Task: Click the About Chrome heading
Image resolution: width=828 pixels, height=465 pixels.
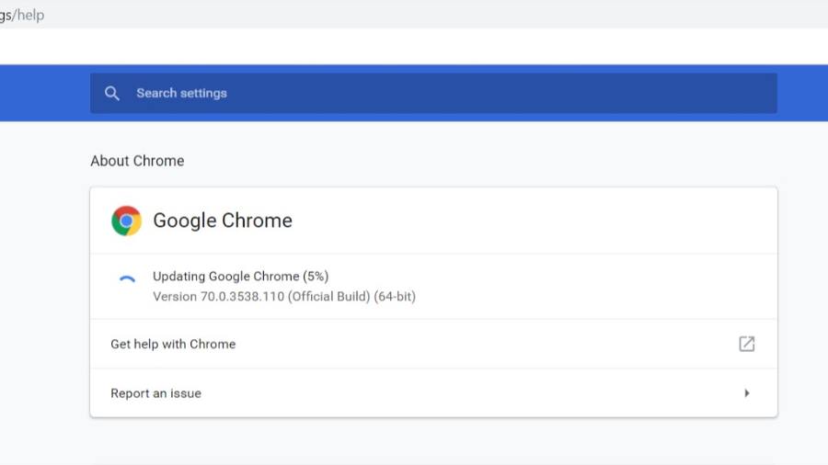Action: coord(137,161)
